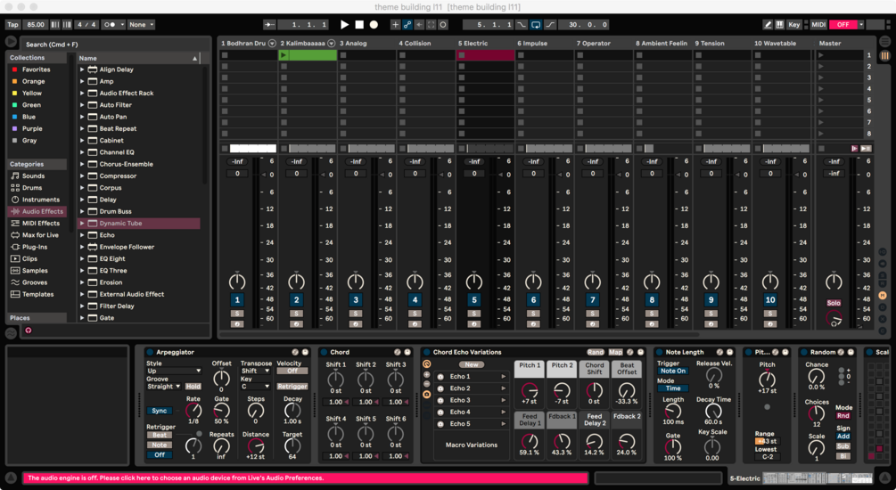The height and width of the screenshot is (490, 896).
Task: Click the Arpeggiator Rate knob
Action: (x=193, y=410)
